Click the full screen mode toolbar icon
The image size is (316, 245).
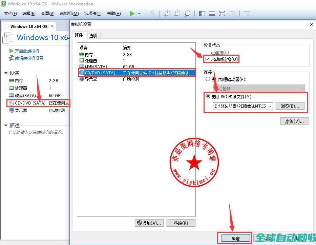222,14
